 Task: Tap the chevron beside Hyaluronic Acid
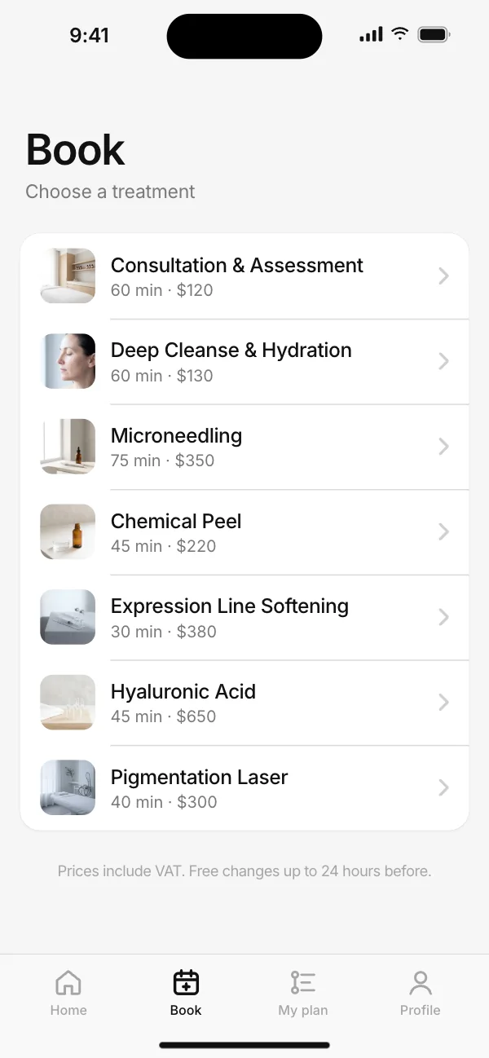pyautogui.click(x=443, y=703)
